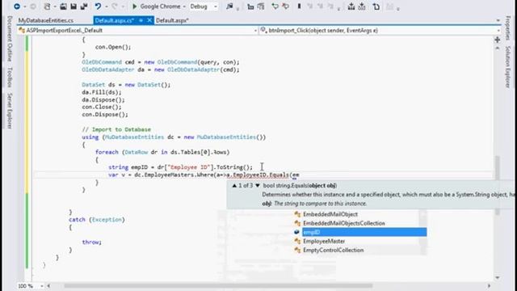This screenshot has width=517, height=291.
Task: Close the Default.aspx.cs tab
Action: click(x=149, y=20)
